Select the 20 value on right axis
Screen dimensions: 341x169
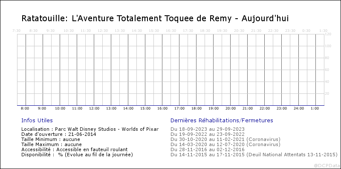point(327,93)
